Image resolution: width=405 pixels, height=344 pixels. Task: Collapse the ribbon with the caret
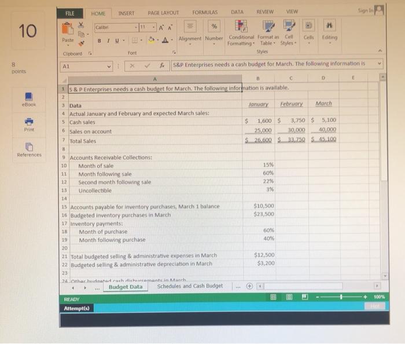coord(380,50)
